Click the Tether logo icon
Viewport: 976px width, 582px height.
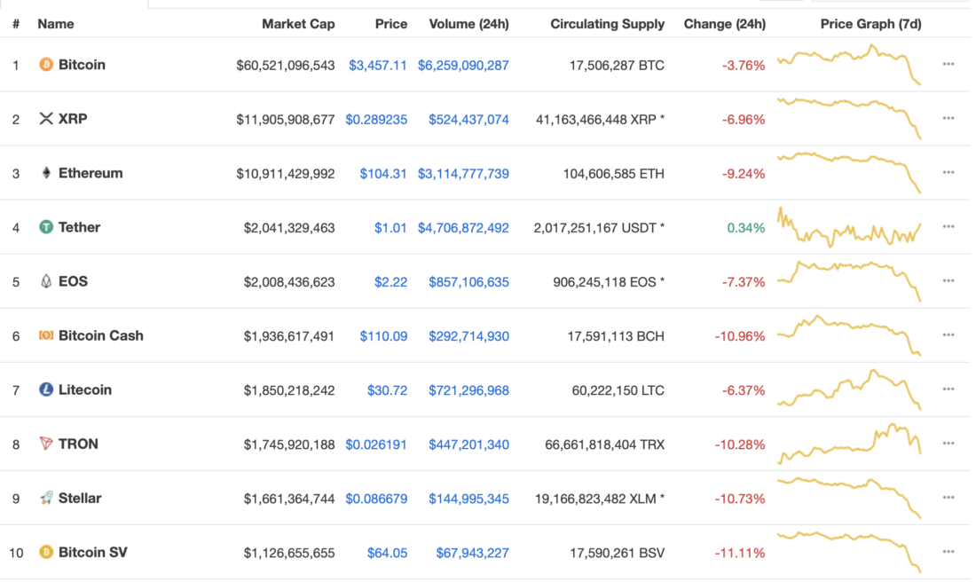(46, 227)
